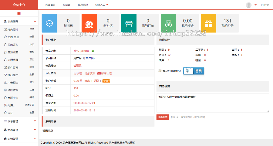Click inside the 商务便签 note text area
Viewport: 273px width, 146px height.
pyautogui.click(x=212, y=103)
